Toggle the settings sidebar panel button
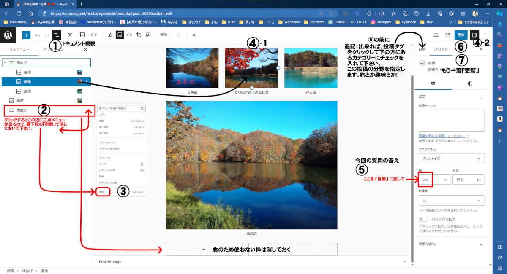507x274 pixels. [x=474, y=35]
